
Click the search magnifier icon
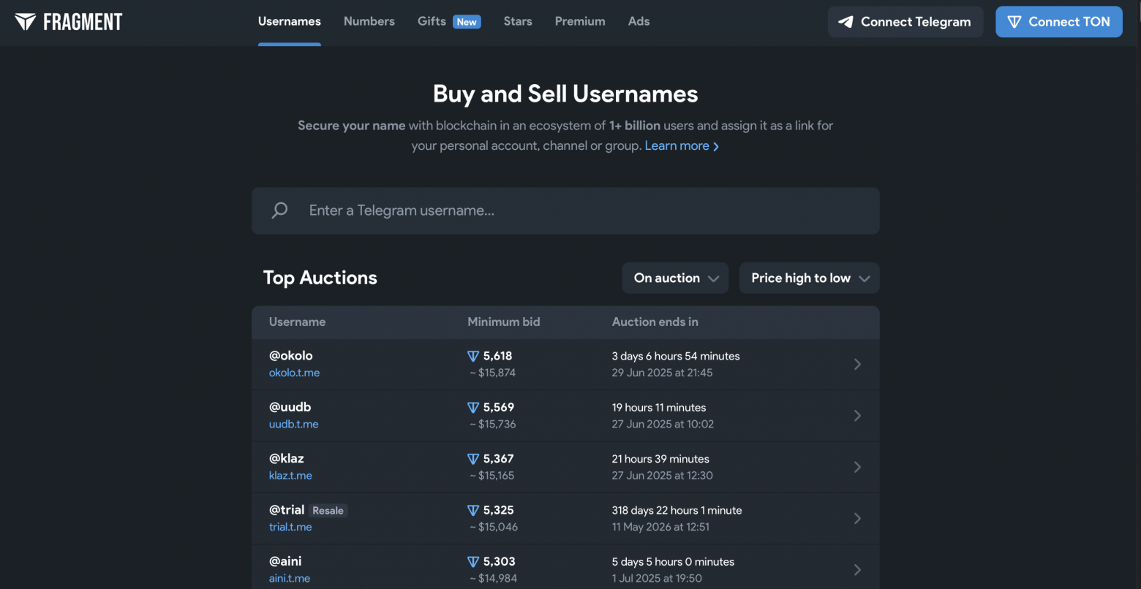tap(280, 210)
